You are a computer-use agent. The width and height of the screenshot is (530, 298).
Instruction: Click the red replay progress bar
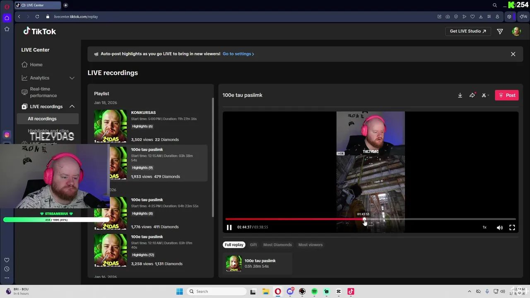tap(295, 219)
